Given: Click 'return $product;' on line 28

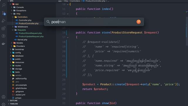Looking at the screenshot, I should coord(95,89).
